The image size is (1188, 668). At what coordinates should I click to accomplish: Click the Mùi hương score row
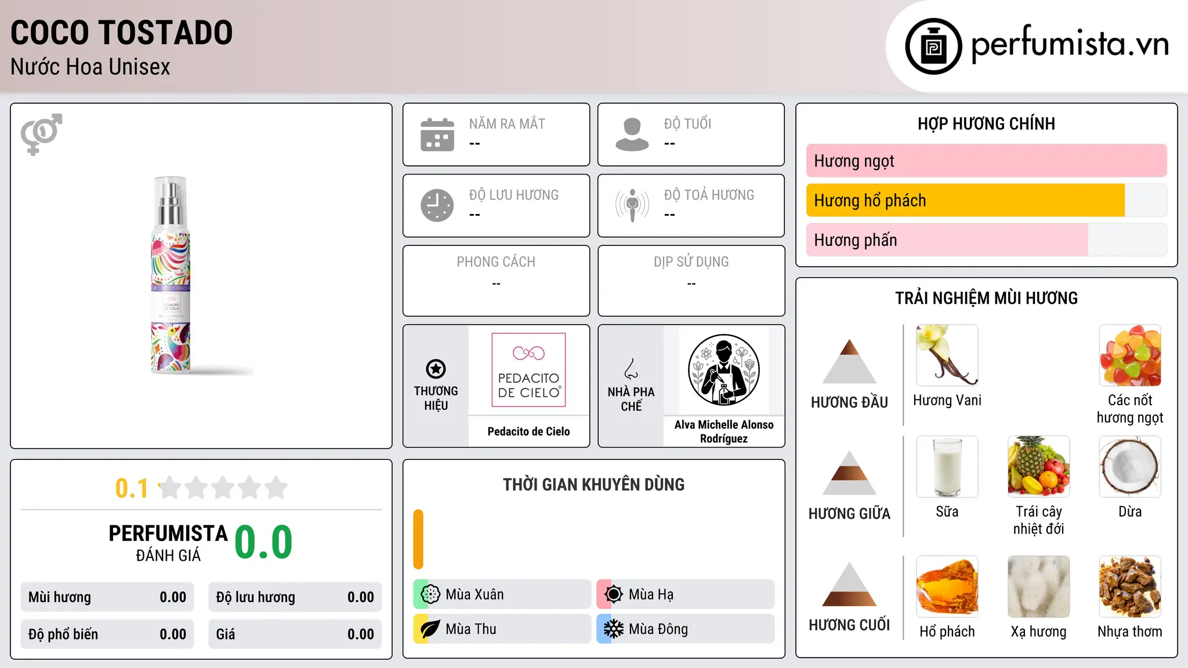[107, 597]
